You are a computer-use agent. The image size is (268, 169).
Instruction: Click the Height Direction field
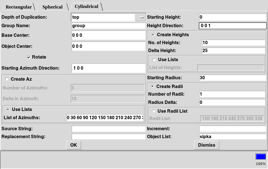pyautogui.click(x=233, y=25)
